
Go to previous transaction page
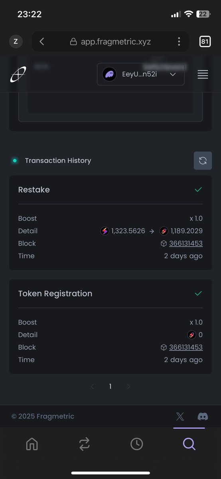coord(93,386)
